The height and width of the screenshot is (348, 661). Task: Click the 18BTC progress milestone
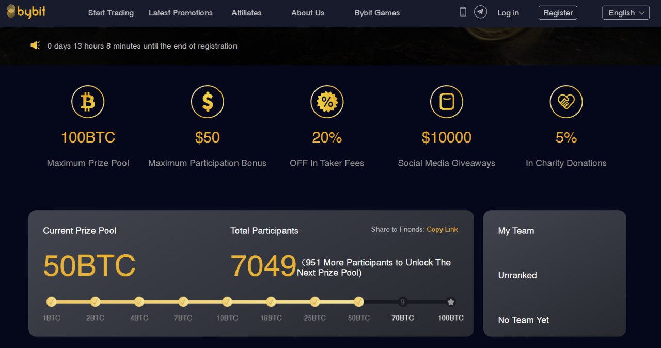[x=271, y=302]
